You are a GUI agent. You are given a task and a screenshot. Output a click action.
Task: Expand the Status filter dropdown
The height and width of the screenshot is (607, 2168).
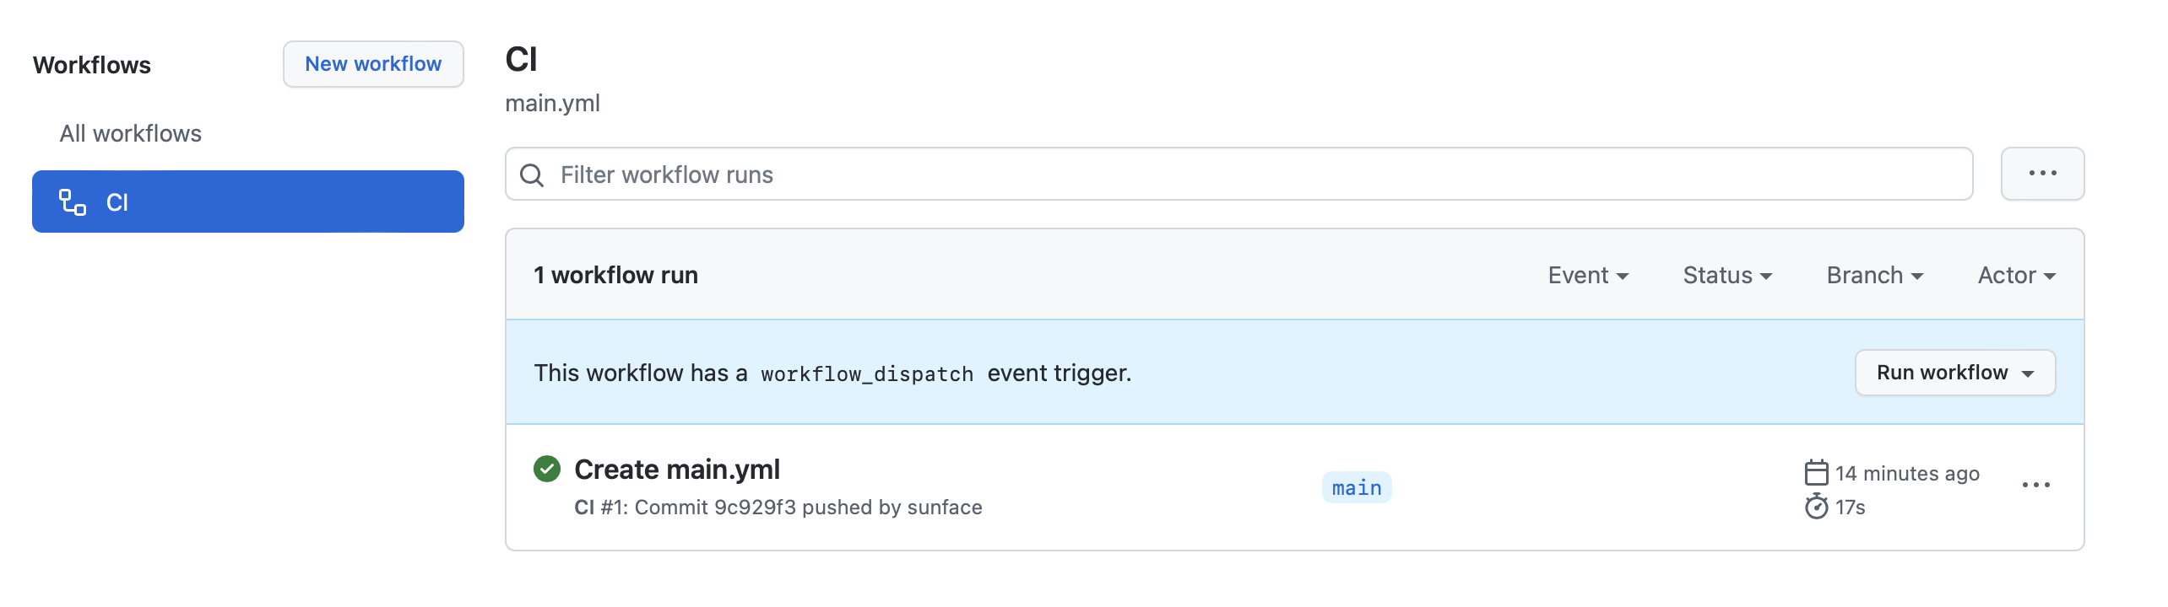(x=1726, y=276)
